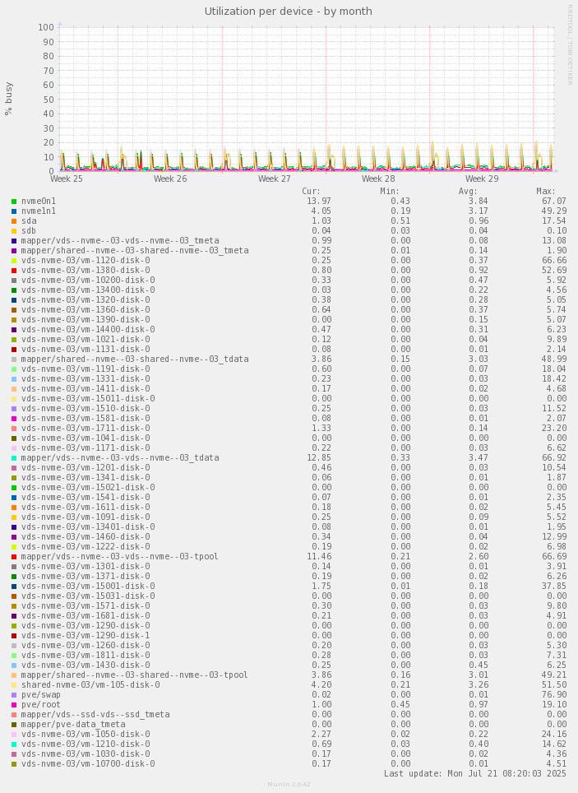Click the 'vds-nvme-03/vm-1510-disk-0' label

tap(86, 408)
